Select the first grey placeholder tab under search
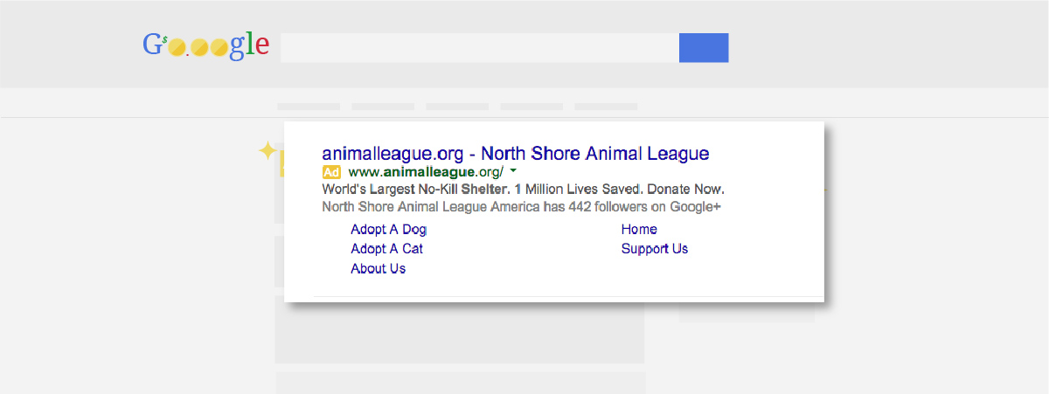The height and width of the screenshot is (394, 1049). coord(309,107)
